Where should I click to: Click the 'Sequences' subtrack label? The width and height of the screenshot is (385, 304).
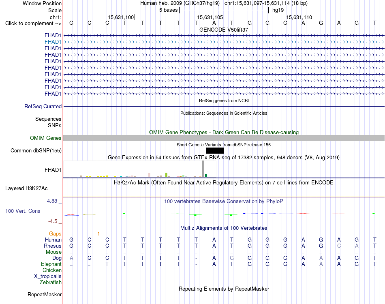[x=48, y=119]
